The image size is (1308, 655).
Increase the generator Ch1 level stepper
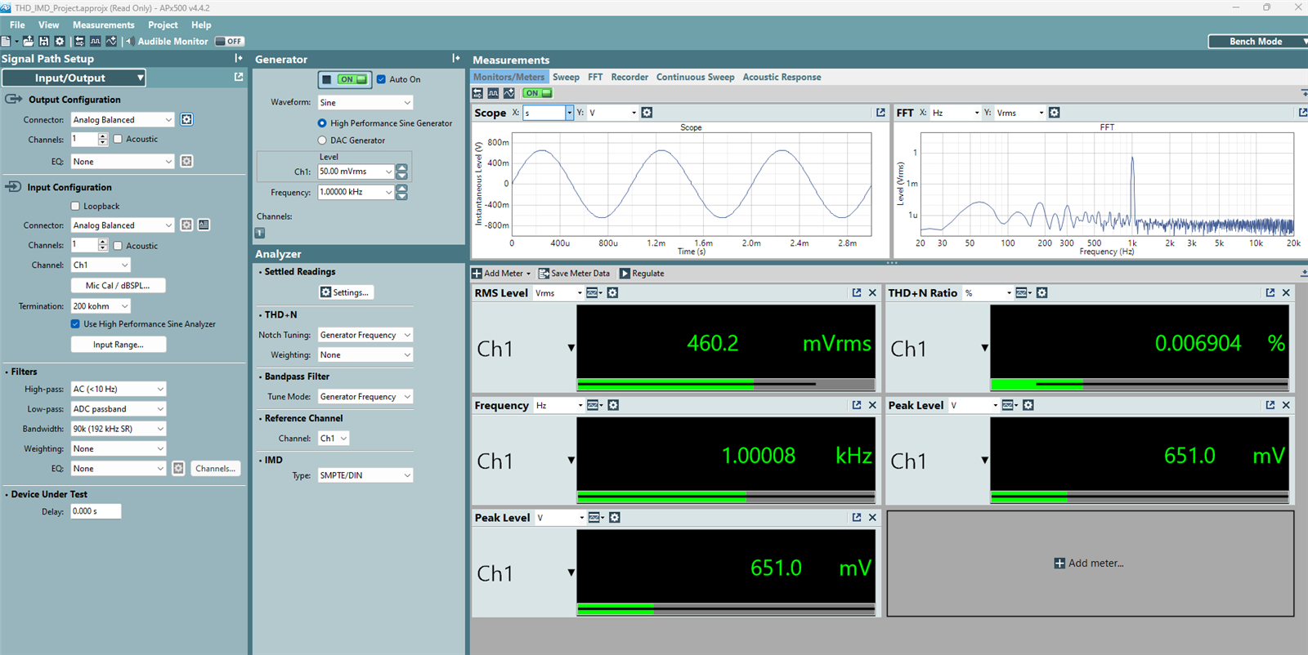tap(401, 167)
